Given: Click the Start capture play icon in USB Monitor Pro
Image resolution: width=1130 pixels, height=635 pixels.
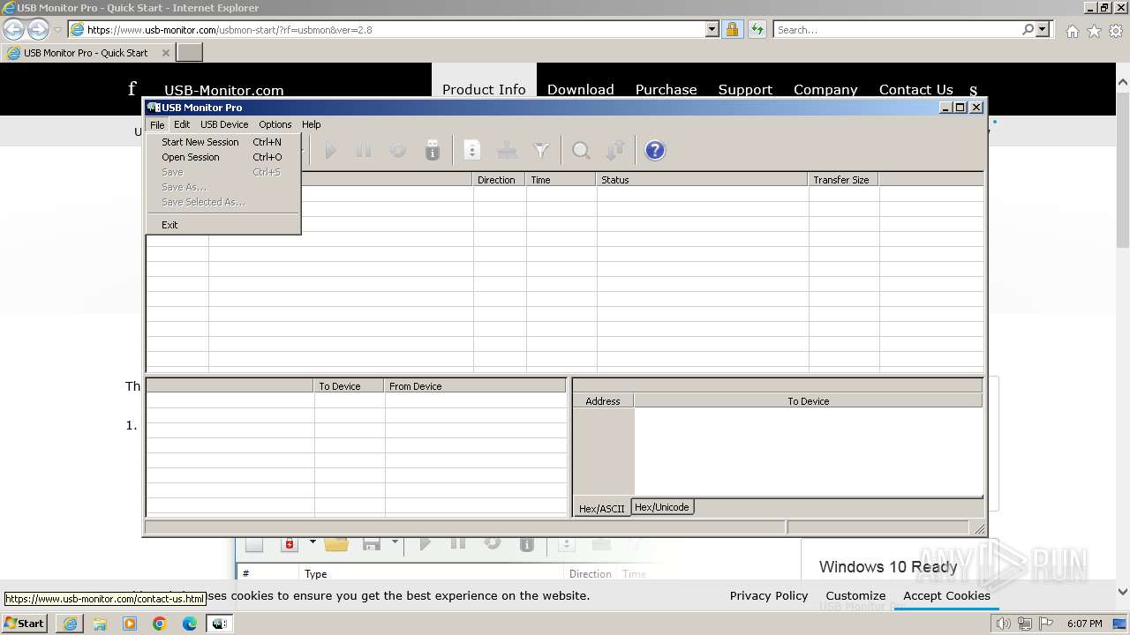Looking at the screenshot, I should pyautogui.click(x=330, y=151).
